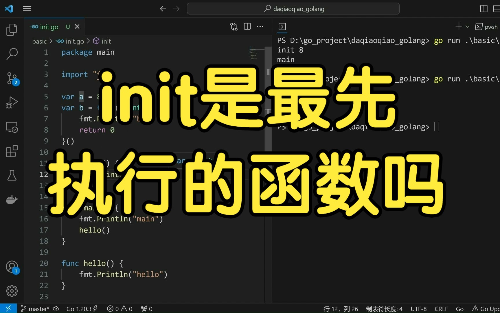This screenshot has height=313, width=500.
Task: Expand the new terminal launch profile dropdown
Action: pos(467,27)
